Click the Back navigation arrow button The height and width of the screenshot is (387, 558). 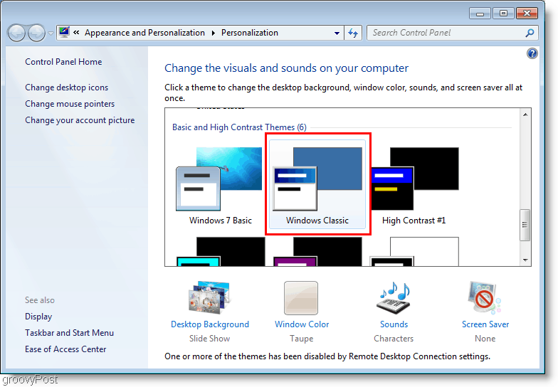(16, 33)
